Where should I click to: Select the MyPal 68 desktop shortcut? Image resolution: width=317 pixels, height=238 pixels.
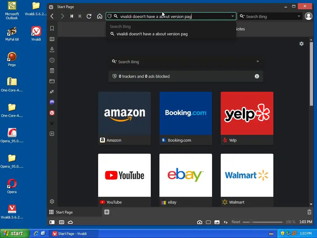click(x=12, y=34)
